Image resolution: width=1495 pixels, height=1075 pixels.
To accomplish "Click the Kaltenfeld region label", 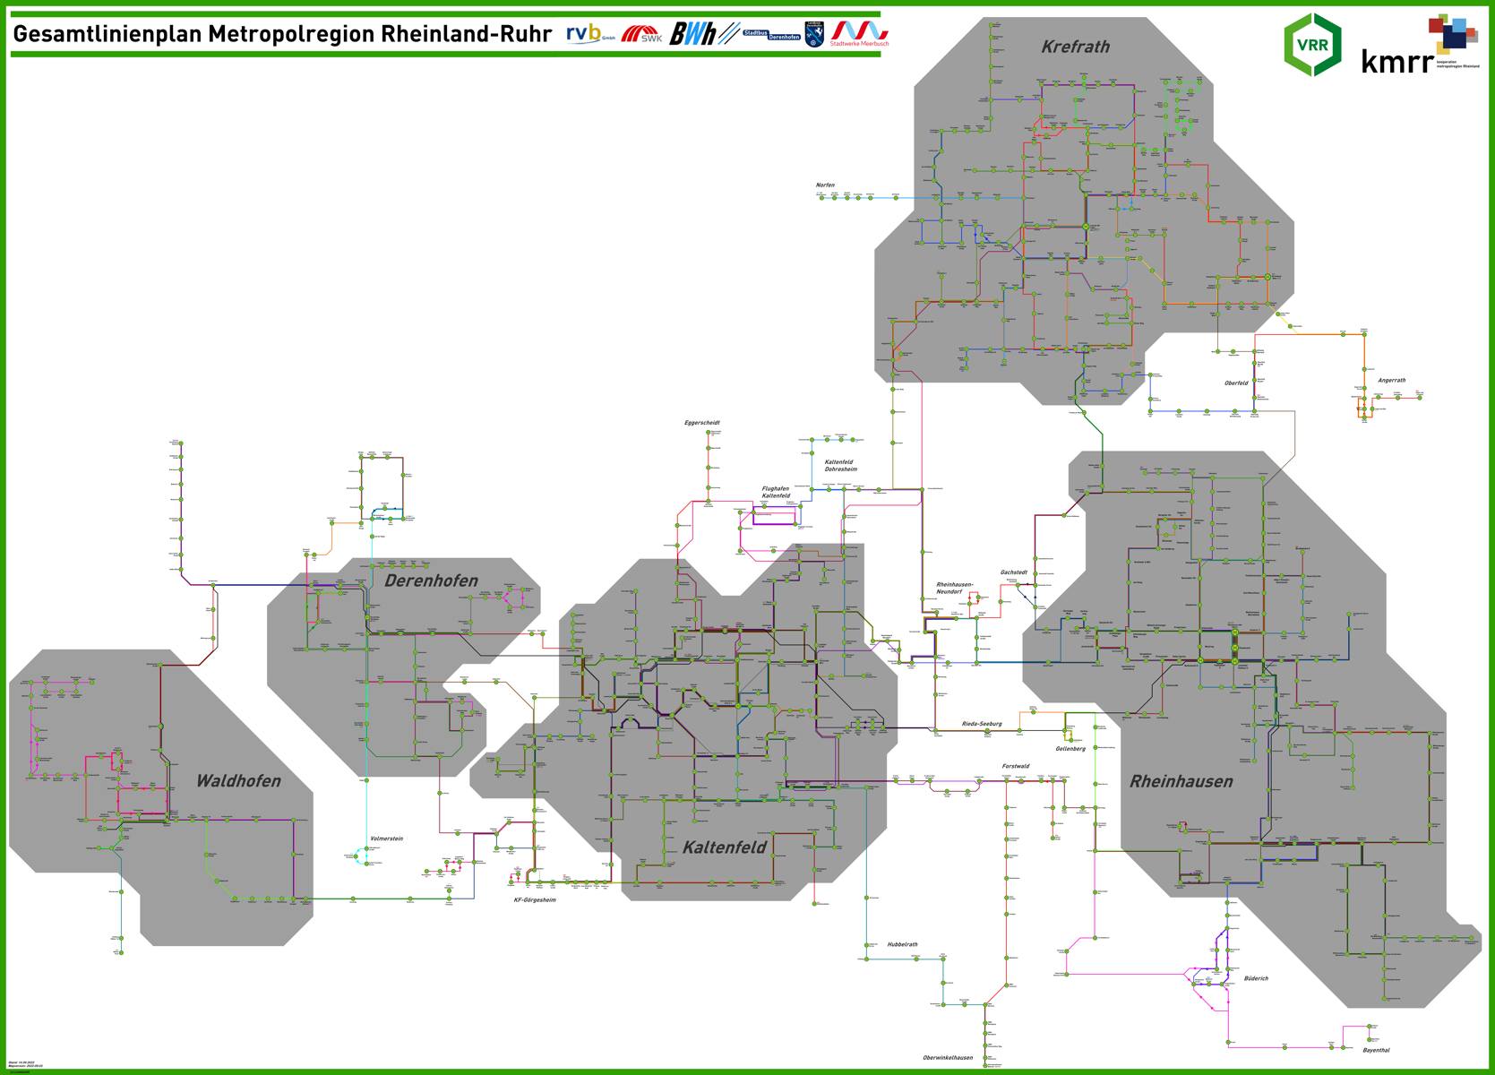I will 724,847.
